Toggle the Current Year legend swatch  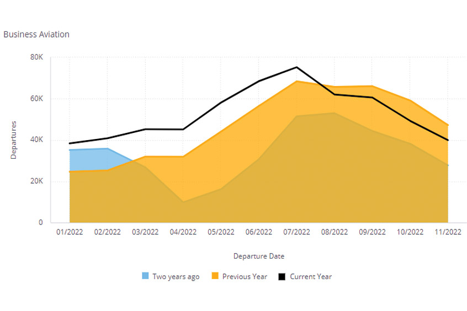pos(282,276)
